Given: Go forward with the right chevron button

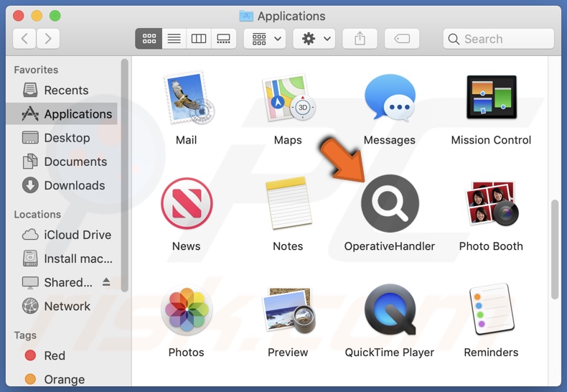Looking at the screenshot, I should [x=48, y=38].
